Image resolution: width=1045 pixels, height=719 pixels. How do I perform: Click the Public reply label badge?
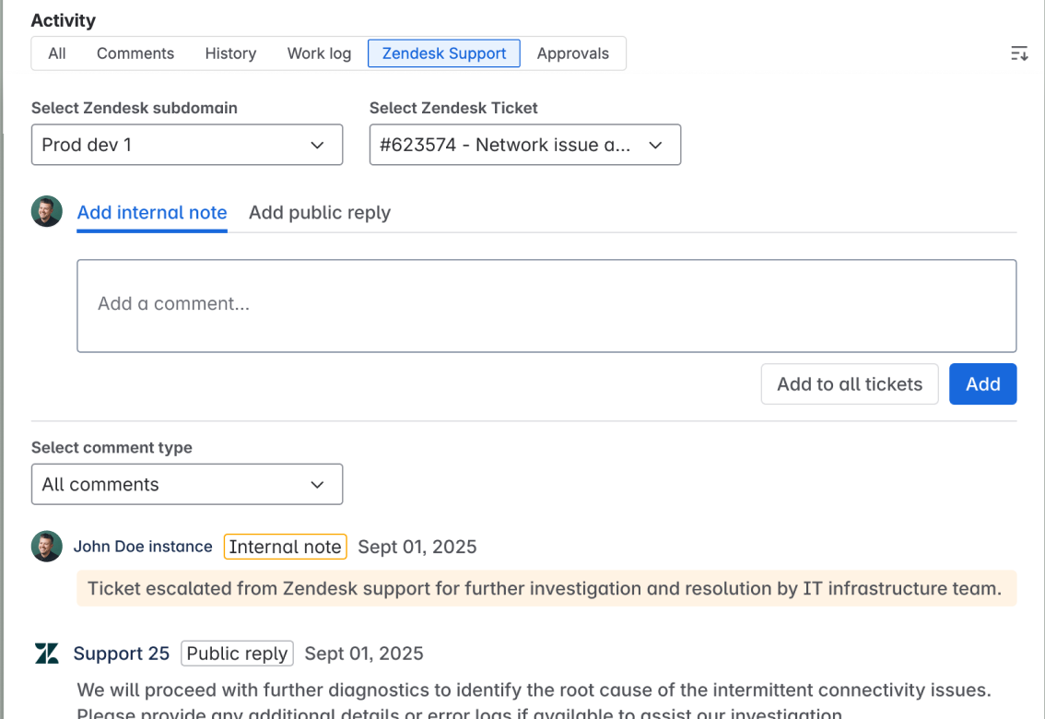(237, 654)
